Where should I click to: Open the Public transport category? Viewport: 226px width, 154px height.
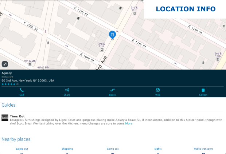(203, 149)
